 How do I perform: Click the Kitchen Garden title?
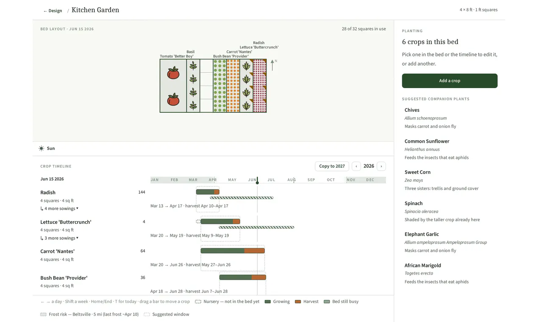[95, 10]
